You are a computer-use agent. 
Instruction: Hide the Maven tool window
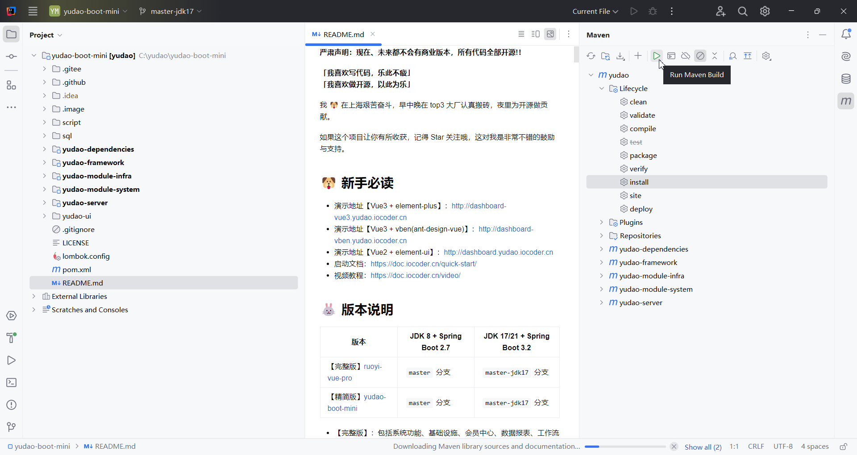pyautogui.click(x=823, y=35)
